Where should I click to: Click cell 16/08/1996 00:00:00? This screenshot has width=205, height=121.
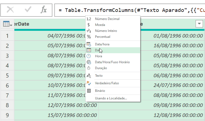click(x=172, y=46)
